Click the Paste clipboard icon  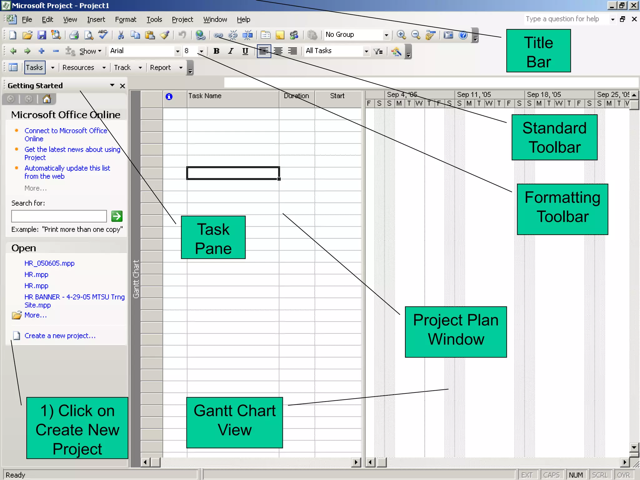click(x=150, y=35)
